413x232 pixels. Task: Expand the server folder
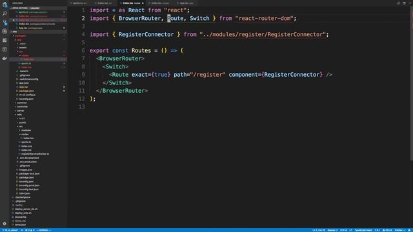[21, 111]
